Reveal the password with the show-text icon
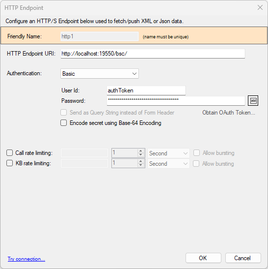Viewport: 268px width, 269px height. tap(253, 101)
